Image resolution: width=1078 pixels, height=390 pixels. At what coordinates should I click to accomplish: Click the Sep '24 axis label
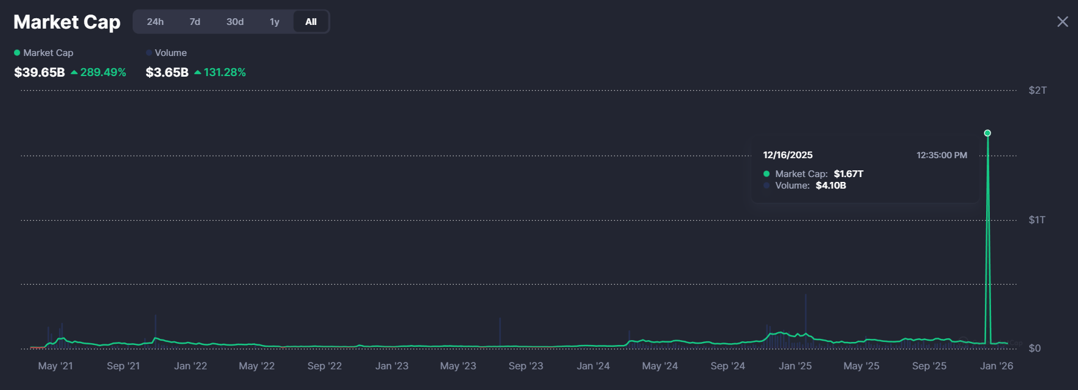click(x=728, y=366)
